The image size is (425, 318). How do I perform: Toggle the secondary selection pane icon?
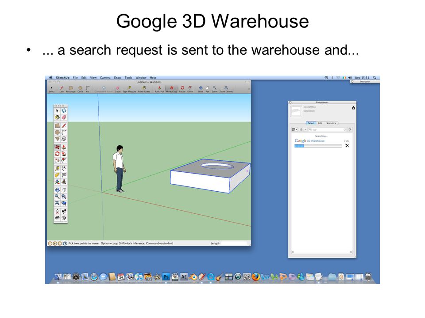[353, 108]
